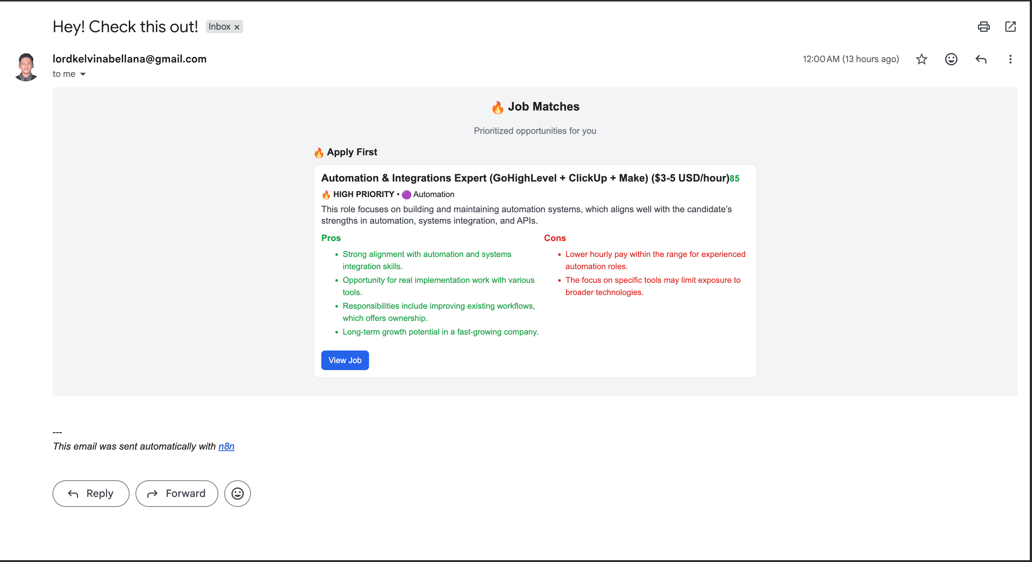The image size is (1032, 562).
Task: Click 'The focus on specific tools' con bullet
Action: 653,286
